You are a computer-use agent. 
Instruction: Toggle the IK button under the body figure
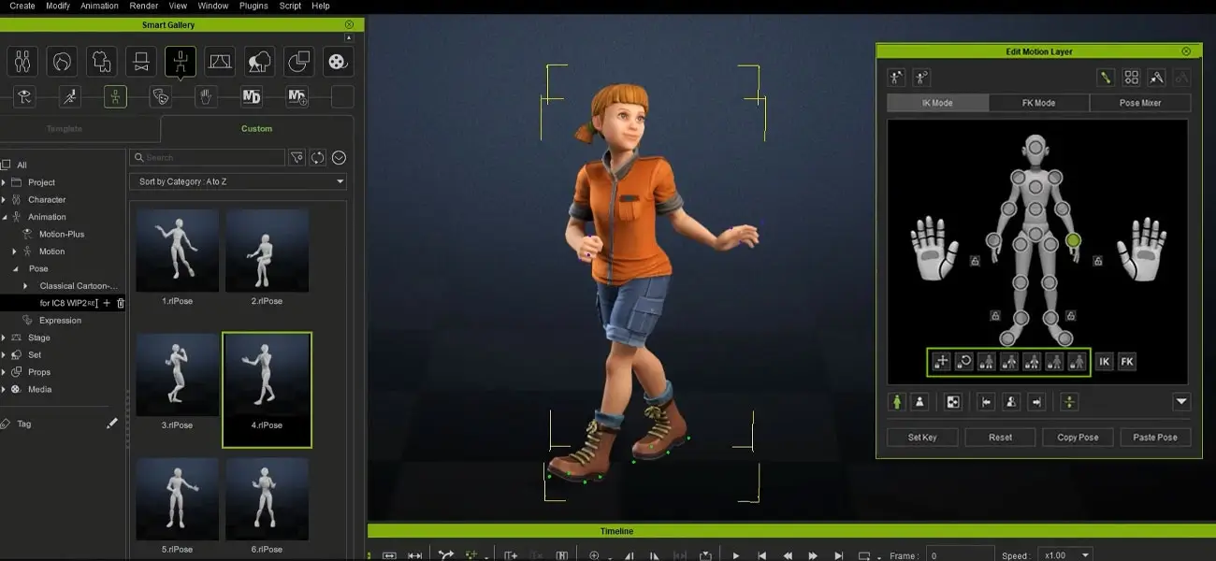pos(1104,362)
